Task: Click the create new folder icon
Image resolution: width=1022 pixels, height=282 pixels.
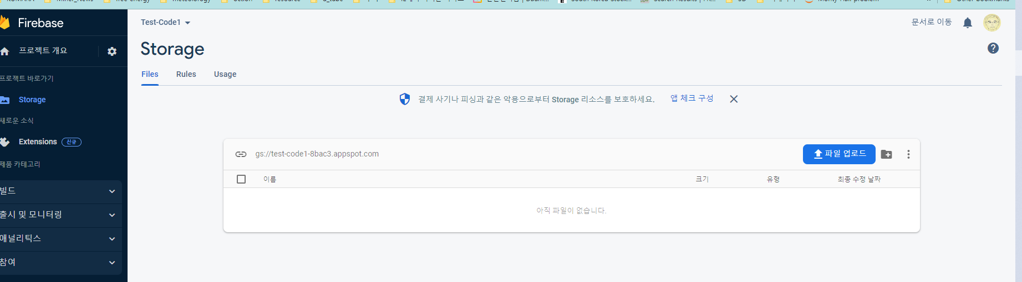Action: click(887, 154)
